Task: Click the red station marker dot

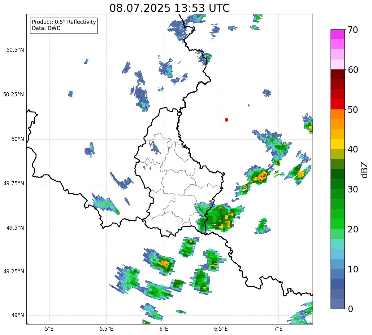Action: pyautogui.click(x=227, y=120)
